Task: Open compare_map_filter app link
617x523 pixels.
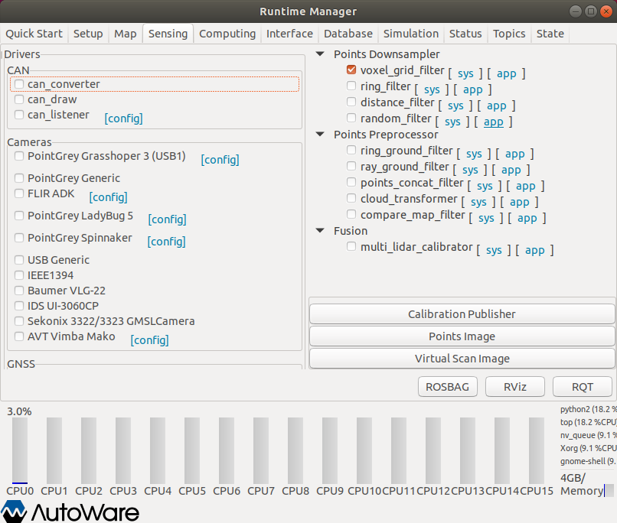Action: pyautogui.click(x=527, y=219)
